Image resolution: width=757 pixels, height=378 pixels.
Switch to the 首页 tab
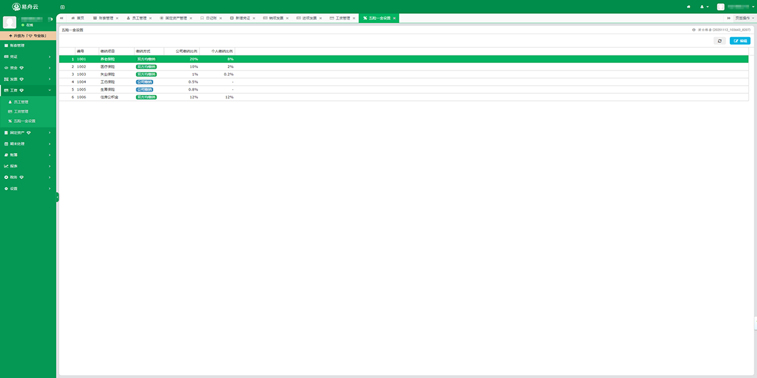77,18
